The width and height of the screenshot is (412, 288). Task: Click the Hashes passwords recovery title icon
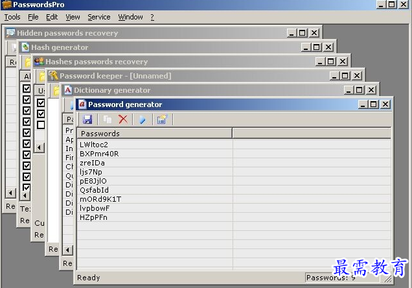tap(39, 61)
